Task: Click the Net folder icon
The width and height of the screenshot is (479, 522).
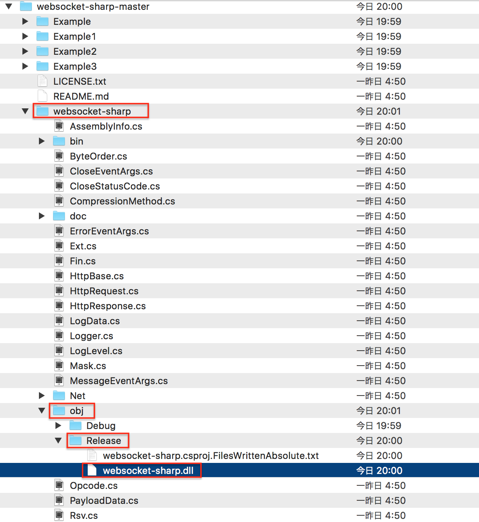Action: pyautogui.click(x=59, y=396)
